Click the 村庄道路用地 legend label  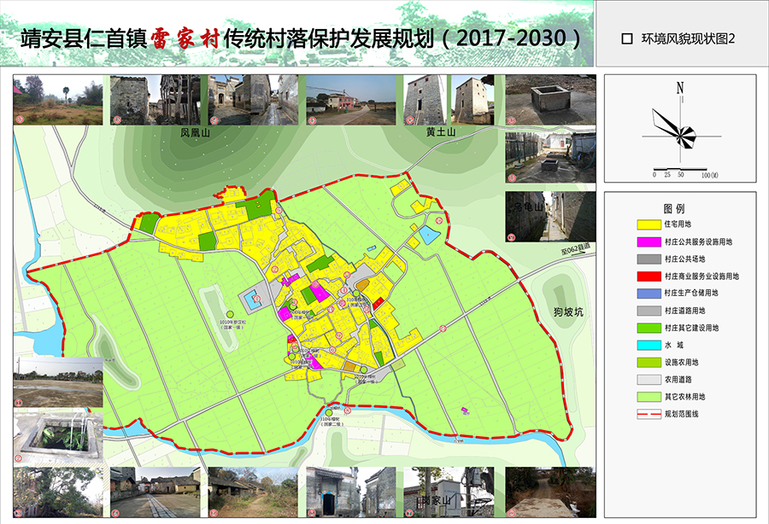(684, 311)
